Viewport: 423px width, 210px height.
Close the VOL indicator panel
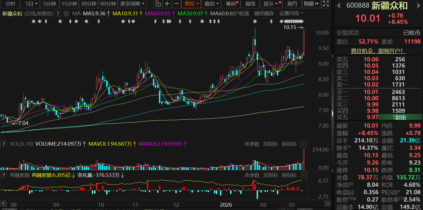(x=303, y=144)
